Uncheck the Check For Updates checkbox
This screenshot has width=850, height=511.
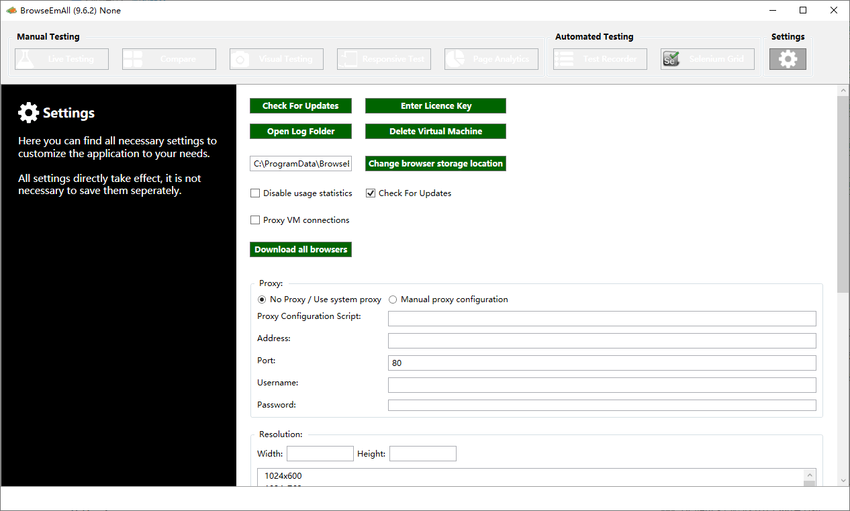click(x=371, y=193)
